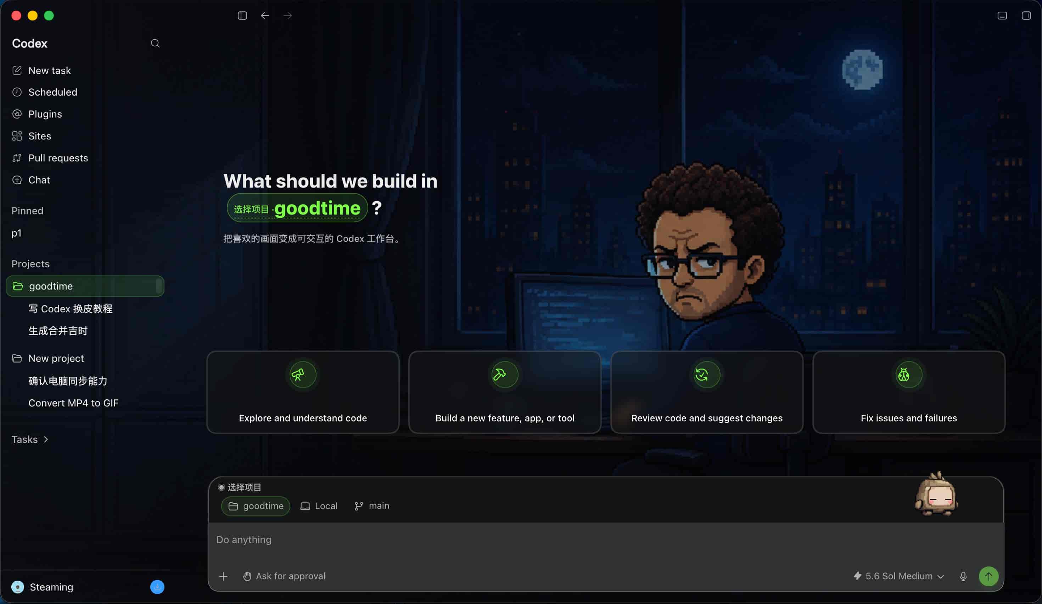The height and width of the screenshot is (604, 1042).
Task: Open the right side panel icon
Action: 1026,16
